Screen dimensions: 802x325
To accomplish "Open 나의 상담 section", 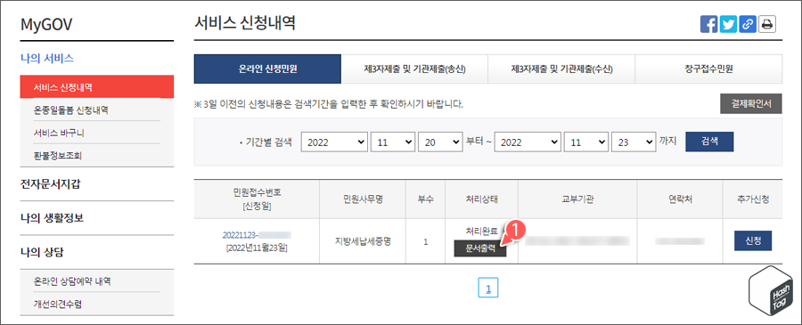I will coord(42,252).
